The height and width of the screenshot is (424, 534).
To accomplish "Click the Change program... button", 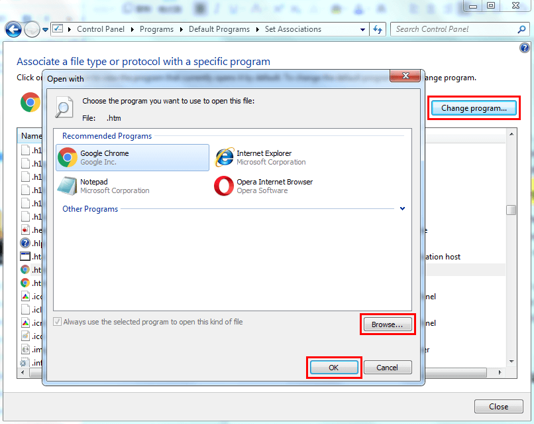I will 474,108.
